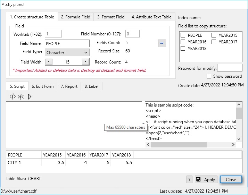Open the Format Field tab
Screen dimensions: 248x195
point(111,17)
